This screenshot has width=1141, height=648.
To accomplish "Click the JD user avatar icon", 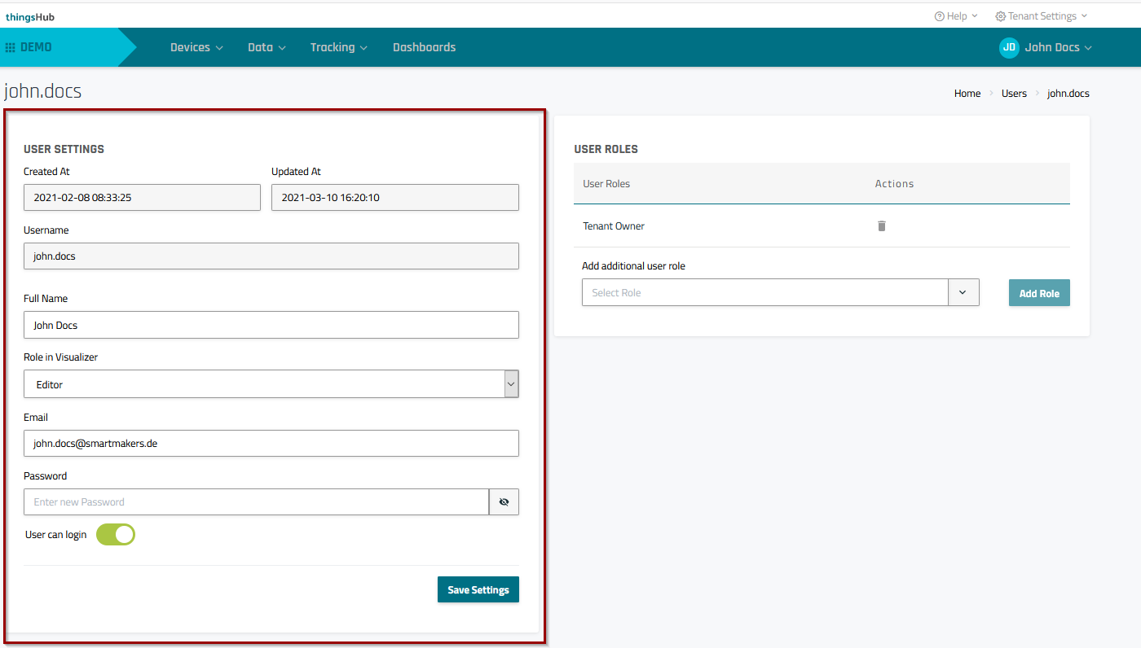I will (x=1009, y=47).
